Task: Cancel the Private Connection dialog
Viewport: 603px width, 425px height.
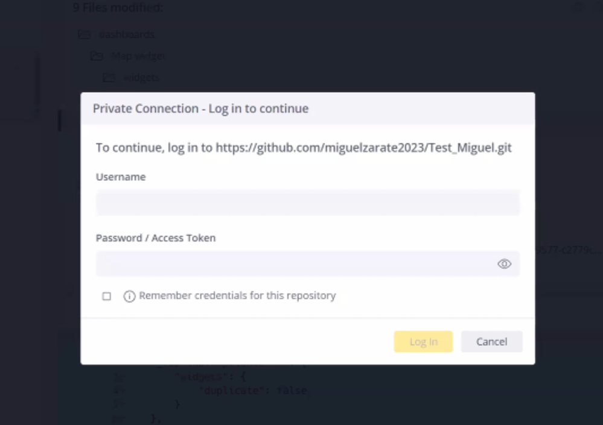Action: click(x=491, y=342)
